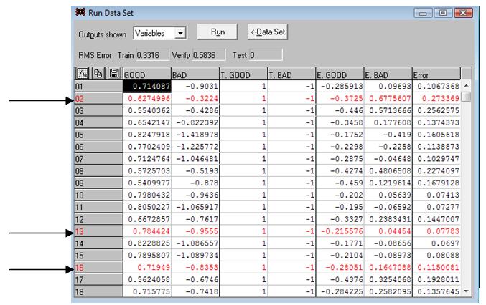Select row header 15
486x305 pixels.
click(x=98, y=256)
